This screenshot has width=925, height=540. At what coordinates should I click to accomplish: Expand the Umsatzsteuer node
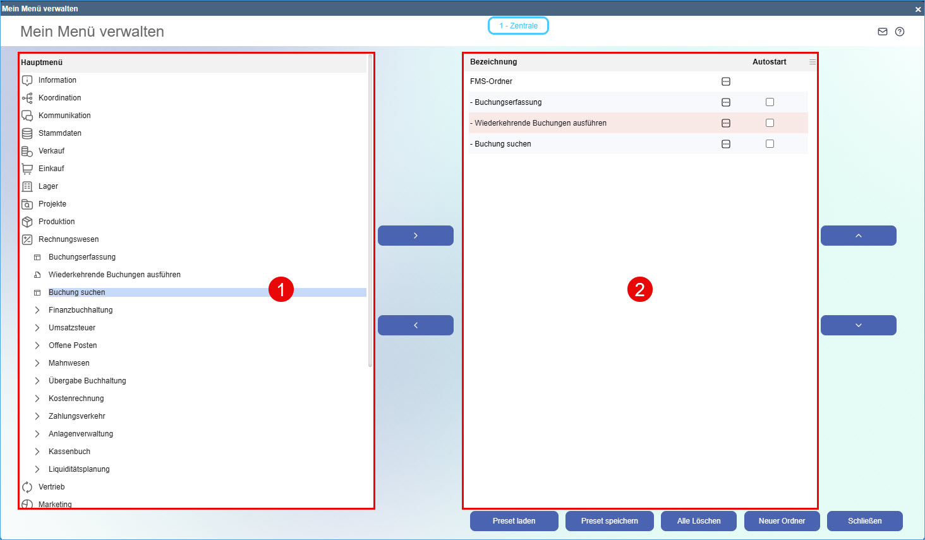point(37,328)
